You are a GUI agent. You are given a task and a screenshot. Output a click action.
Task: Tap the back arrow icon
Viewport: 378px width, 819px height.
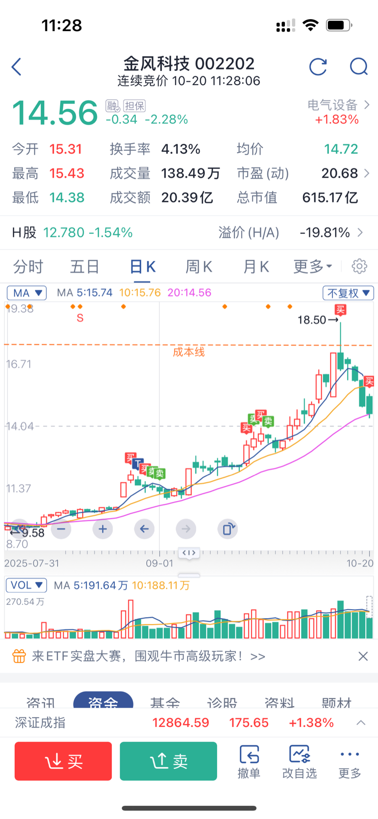coord(17,66)
